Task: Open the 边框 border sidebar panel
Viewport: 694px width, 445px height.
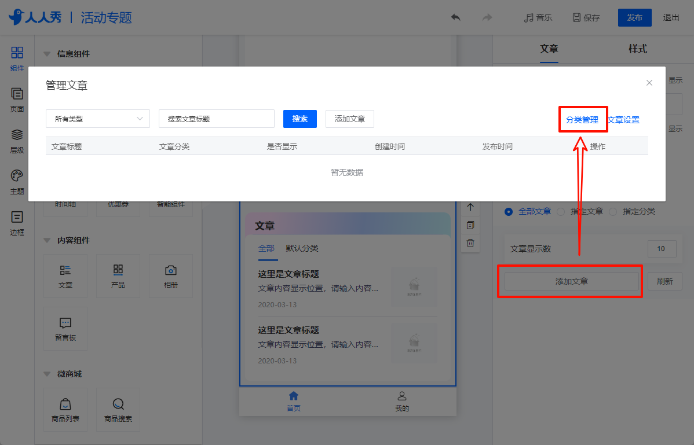Action: pyautogui.click(x=17, y=223)
